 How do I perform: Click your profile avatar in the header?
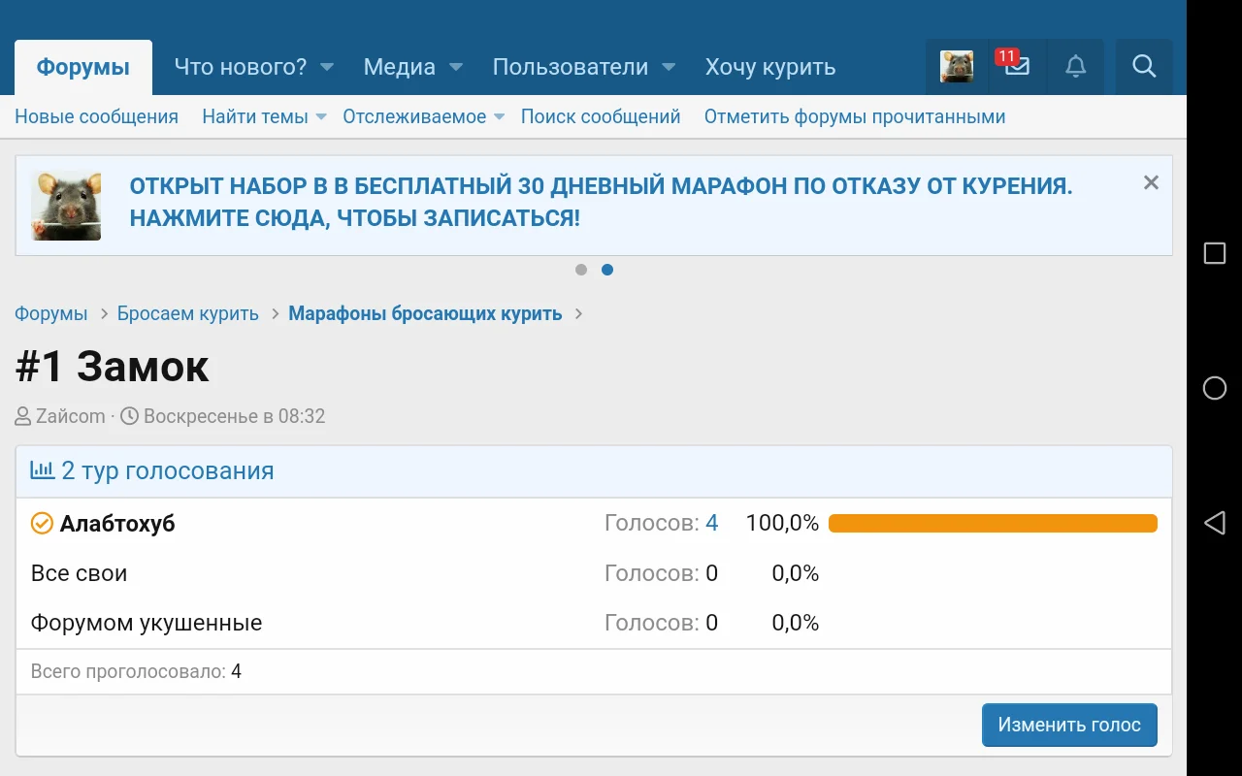957,67
